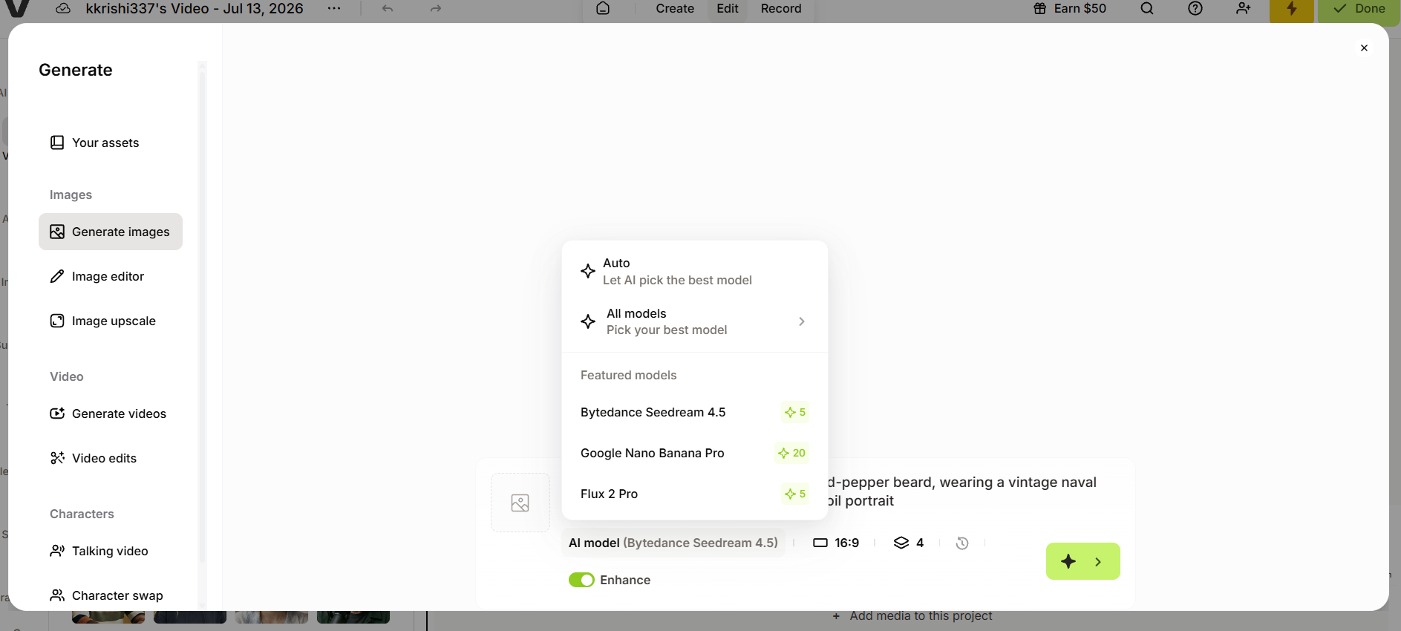Screen dimensions: 1401x631
Task: Click the green generate sparkle button
Action: (1082, 561)
